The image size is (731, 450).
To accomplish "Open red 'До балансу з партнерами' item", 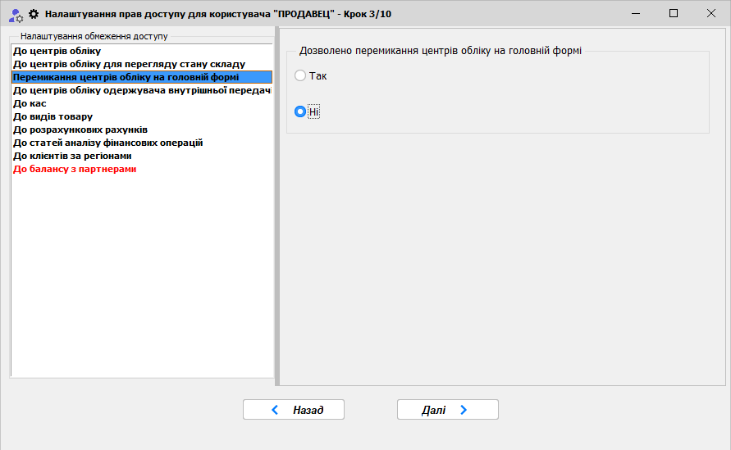I will pyautogui.click(x=75, y=169).
